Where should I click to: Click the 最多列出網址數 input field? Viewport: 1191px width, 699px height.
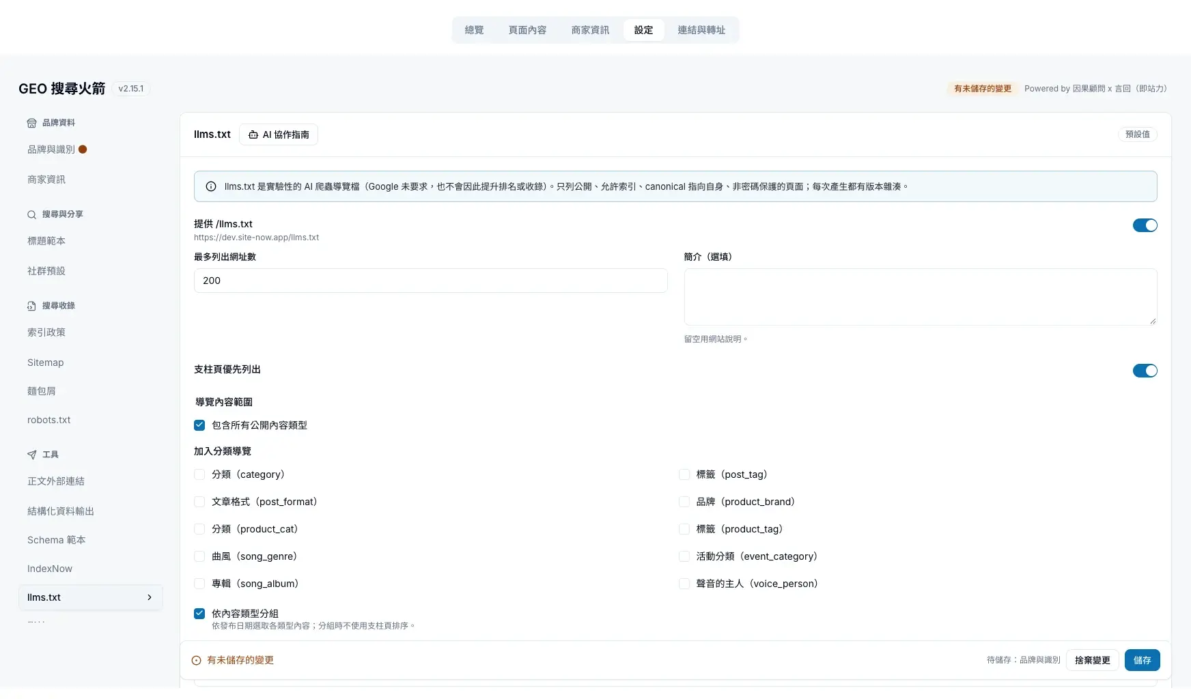[x=431, y=281]
